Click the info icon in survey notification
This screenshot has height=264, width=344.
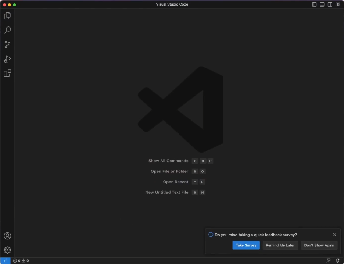coord(211,235)
